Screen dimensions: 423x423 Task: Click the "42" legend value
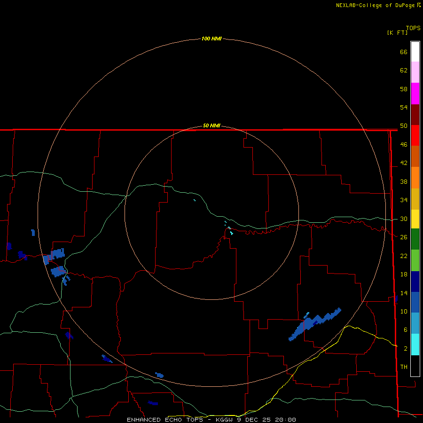(404, 163)
